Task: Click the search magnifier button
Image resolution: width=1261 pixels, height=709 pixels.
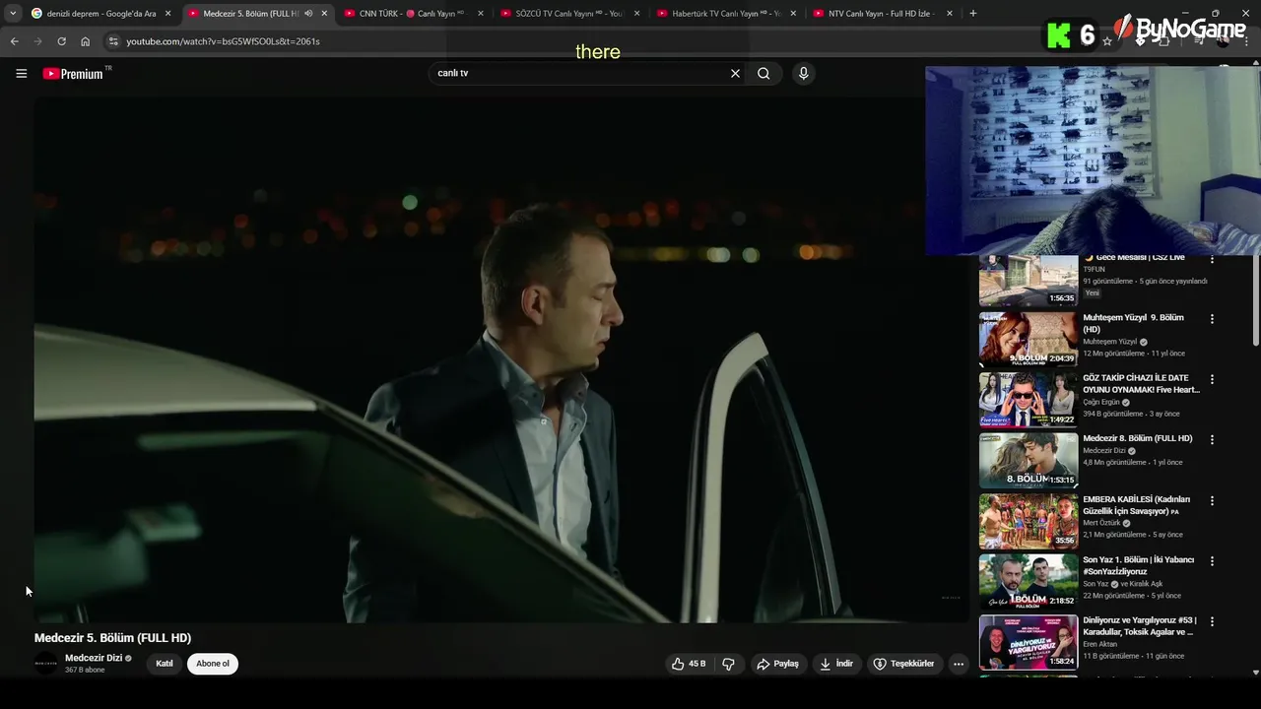Action: pyautogui.click(x=763, y=74)
